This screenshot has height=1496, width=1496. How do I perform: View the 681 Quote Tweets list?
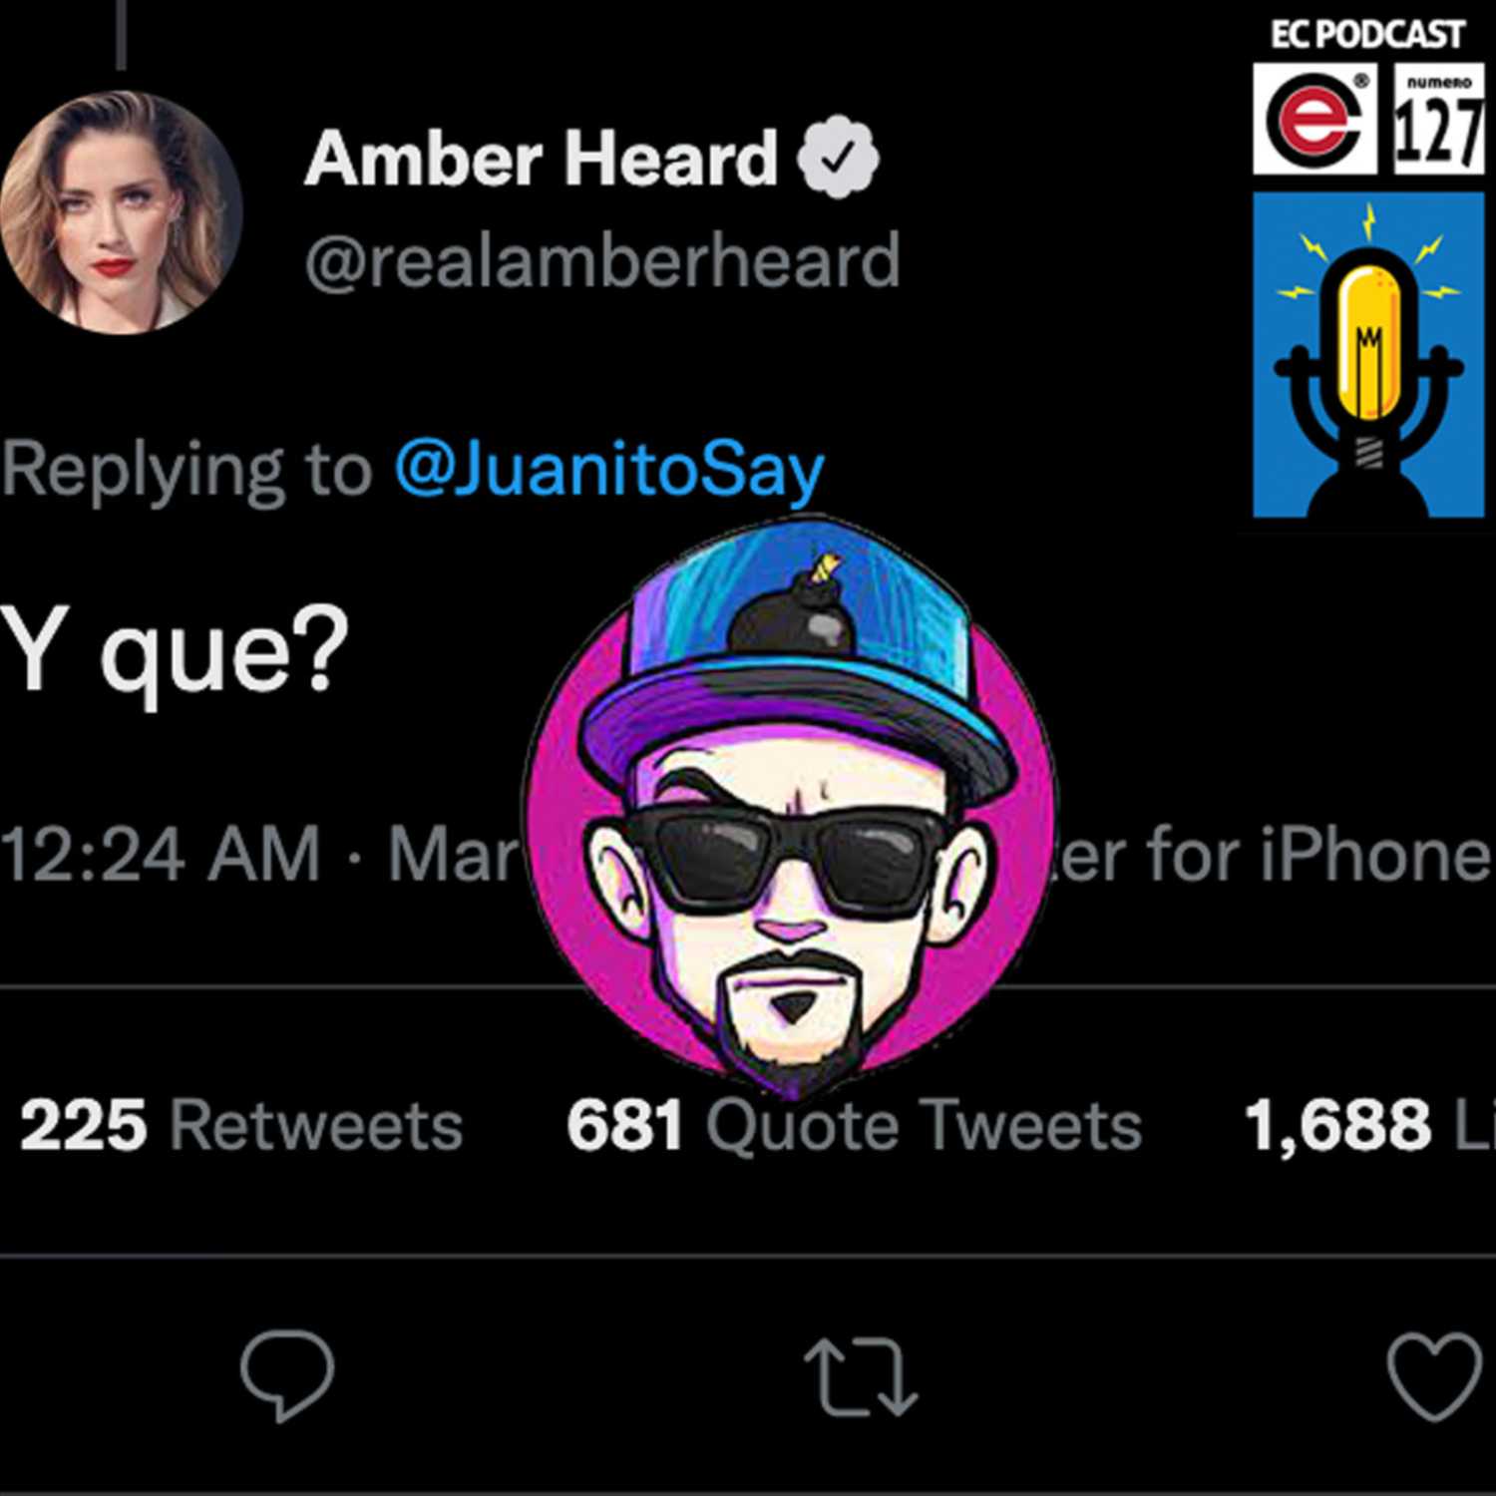click(854, 1125)
